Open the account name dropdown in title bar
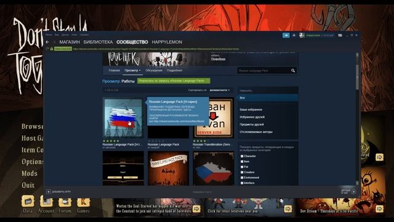The width and height of the screenshot is (394, 222). point(320,36)
